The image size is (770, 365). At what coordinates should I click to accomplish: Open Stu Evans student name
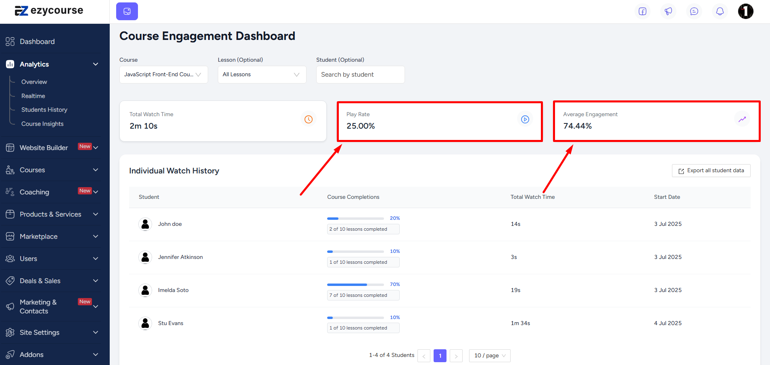click(171, 323)
